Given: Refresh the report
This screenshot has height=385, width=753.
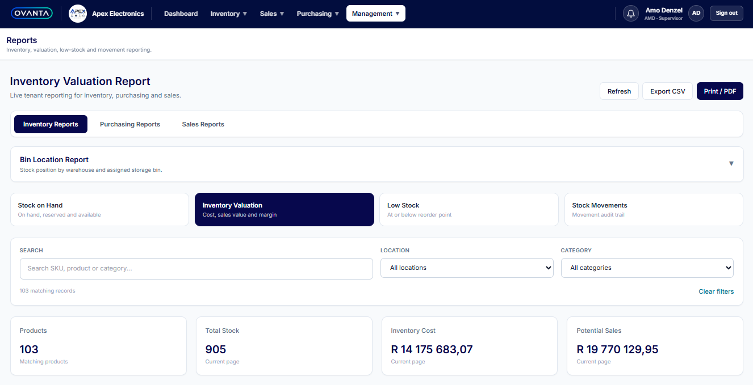Looking at the screenshot, I should [x=619, y=91].
